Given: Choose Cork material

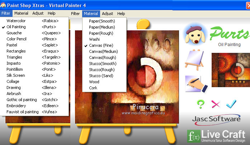Looking at the screenshot, I should pos(104,88).
